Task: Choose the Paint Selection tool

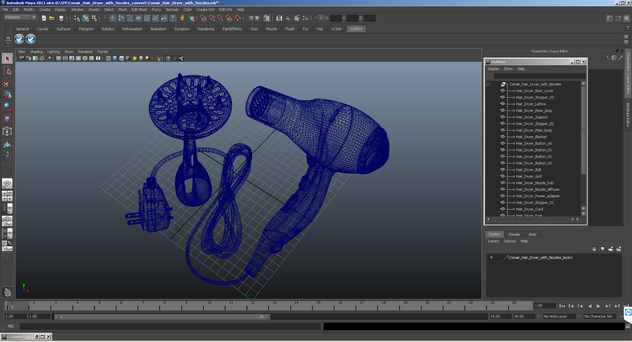Action: pos(7,83)
